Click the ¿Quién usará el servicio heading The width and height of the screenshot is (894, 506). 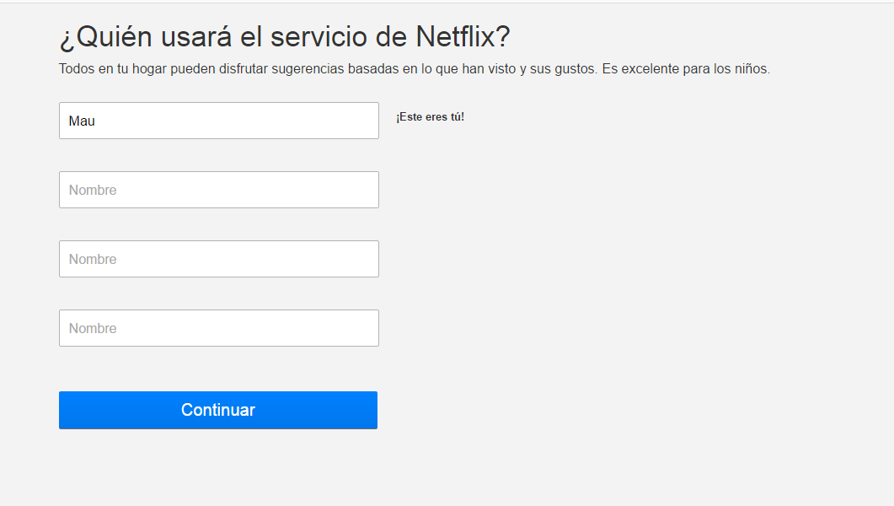[285, 37]
